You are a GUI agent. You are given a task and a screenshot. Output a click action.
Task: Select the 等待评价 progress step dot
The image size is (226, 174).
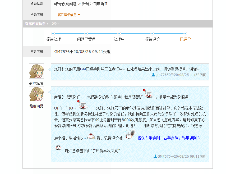(x=152, y=34)
